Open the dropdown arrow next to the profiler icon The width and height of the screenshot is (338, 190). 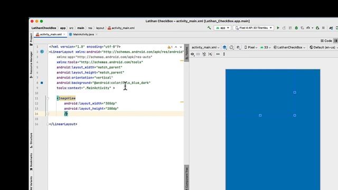click(x=312, y=28)
